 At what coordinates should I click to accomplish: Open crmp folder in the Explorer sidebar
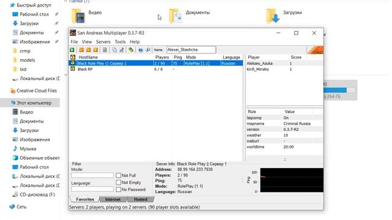click(x=25, y=51)
